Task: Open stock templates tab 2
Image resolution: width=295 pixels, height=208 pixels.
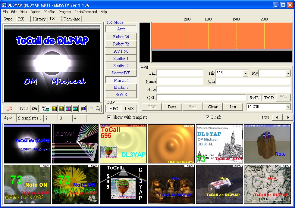Action: [50, 118]
